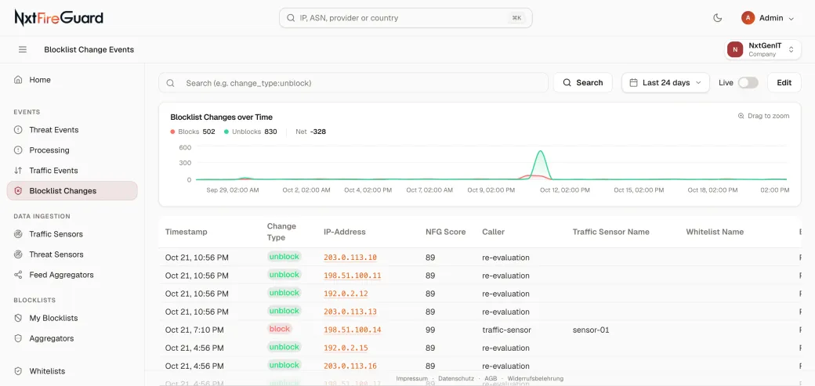Click the Admin avatar icon

tap(748, 18)
